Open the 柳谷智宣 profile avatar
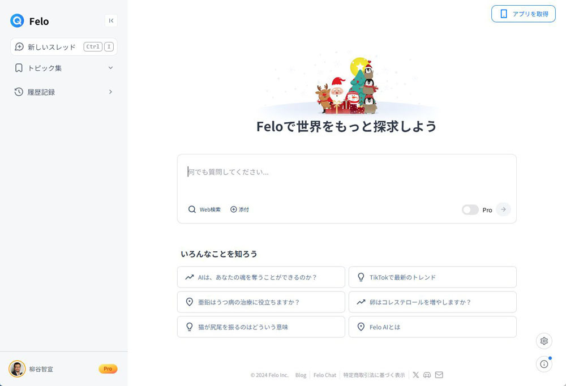The height and width of the screenshot is (386, 566). [17, 369]
